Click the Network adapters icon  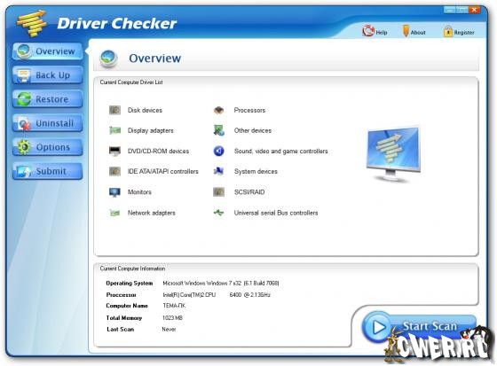[114, 213]
